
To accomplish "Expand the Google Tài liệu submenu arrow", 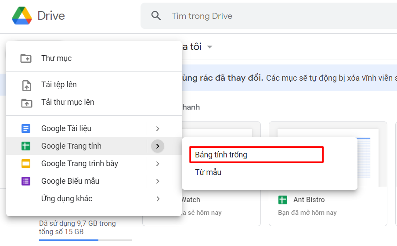I will coord(158,128).
